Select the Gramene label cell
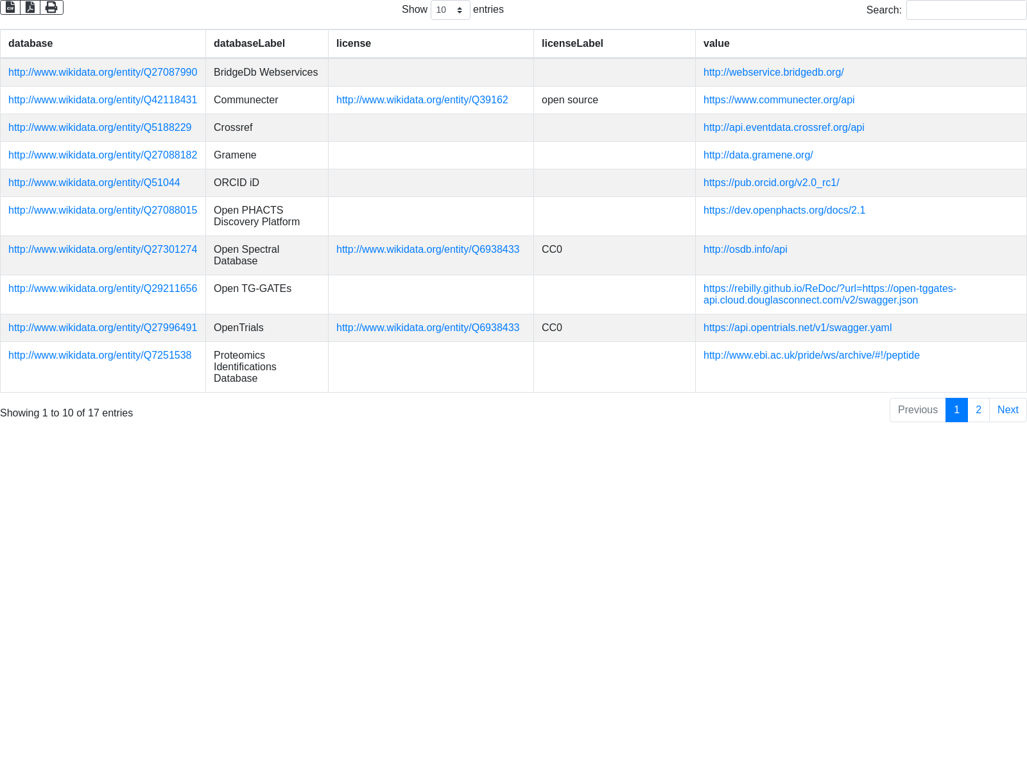 click(267, 155)
